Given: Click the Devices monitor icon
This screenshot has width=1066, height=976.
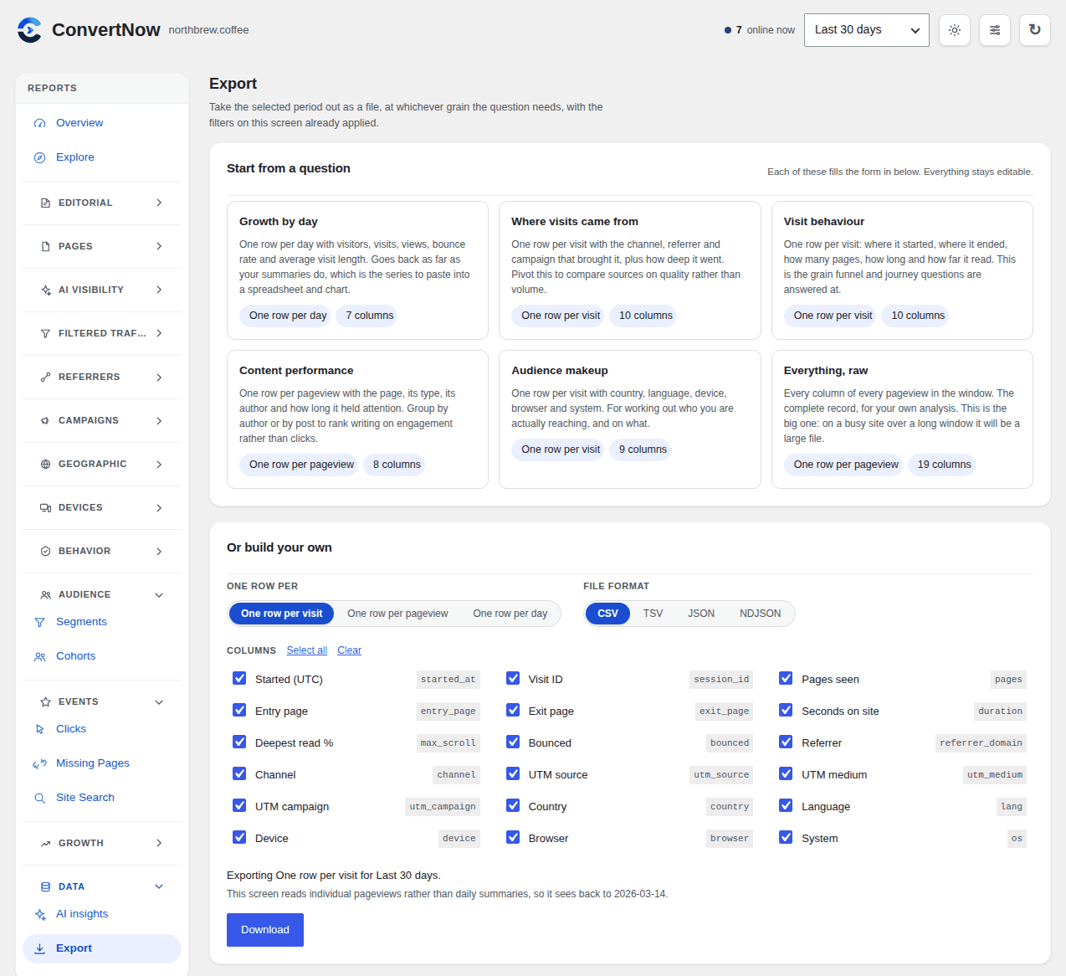Looking at the screenshot, I should 45,508.
